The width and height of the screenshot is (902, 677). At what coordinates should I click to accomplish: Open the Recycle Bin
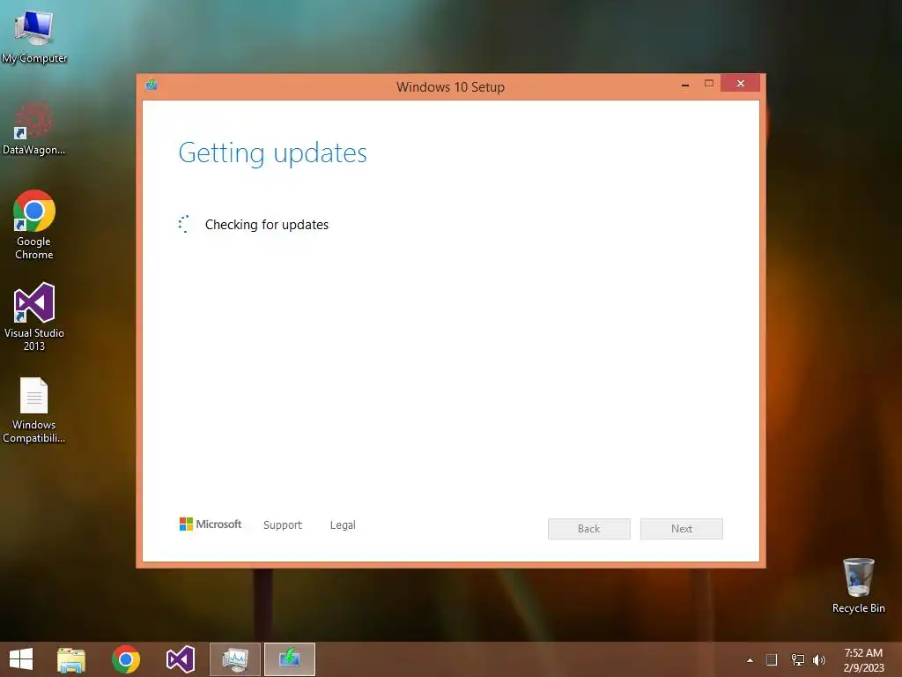coord(858,585)
